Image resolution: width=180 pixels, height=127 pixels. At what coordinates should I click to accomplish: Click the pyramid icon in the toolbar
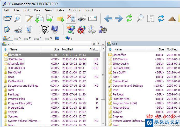pyautogui.click(x=172, y=19)
